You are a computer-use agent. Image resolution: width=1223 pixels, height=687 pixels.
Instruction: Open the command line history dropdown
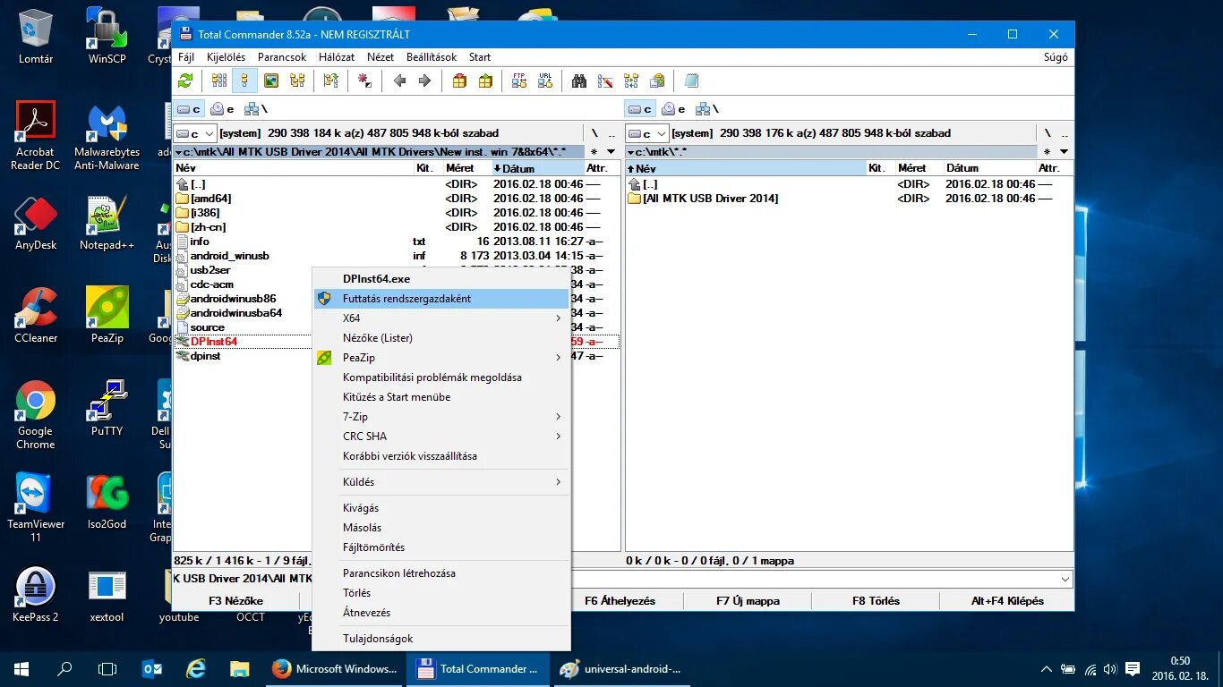click(1065, 579)
